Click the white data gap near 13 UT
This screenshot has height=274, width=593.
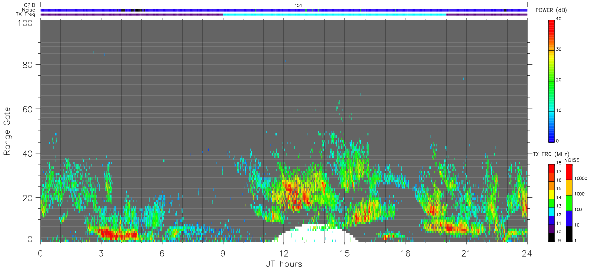[x=316, y=234]
